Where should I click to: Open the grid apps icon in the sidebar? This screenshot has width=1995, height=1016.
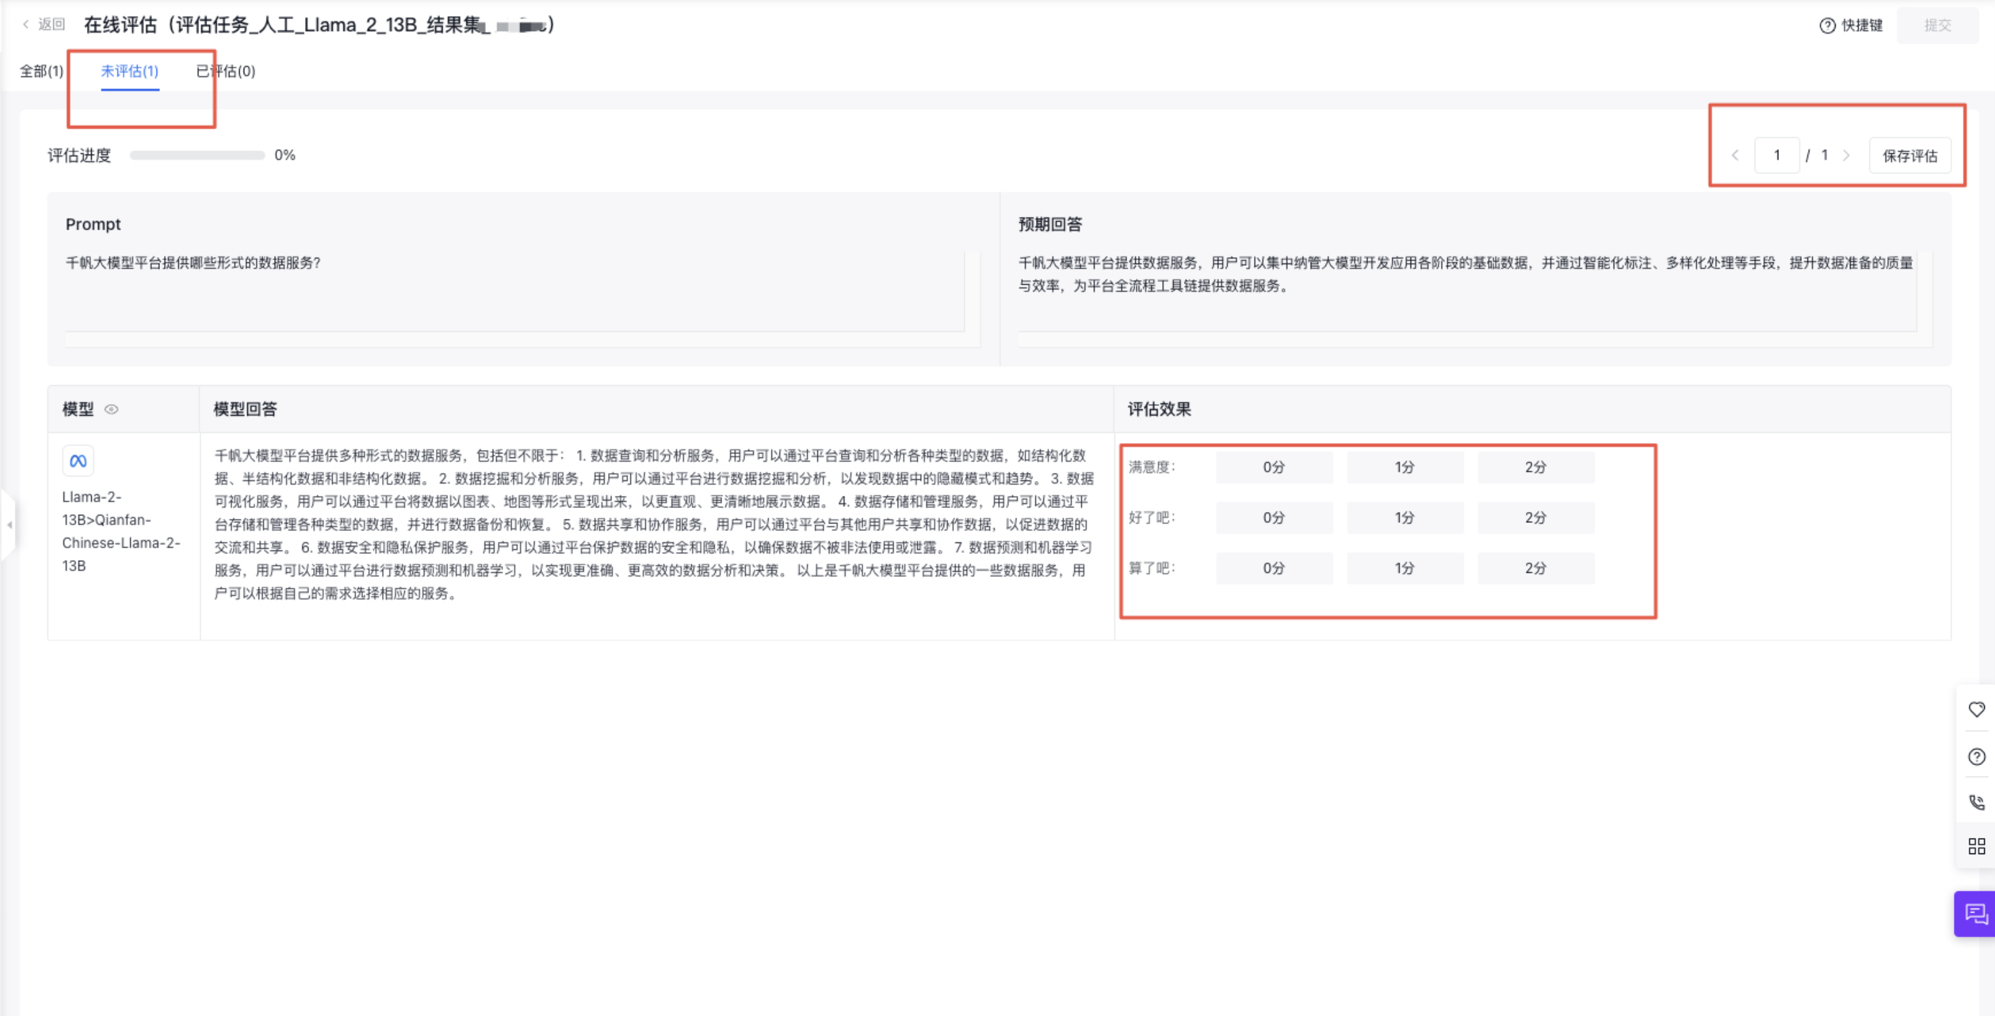click(x=1976, y=847)
